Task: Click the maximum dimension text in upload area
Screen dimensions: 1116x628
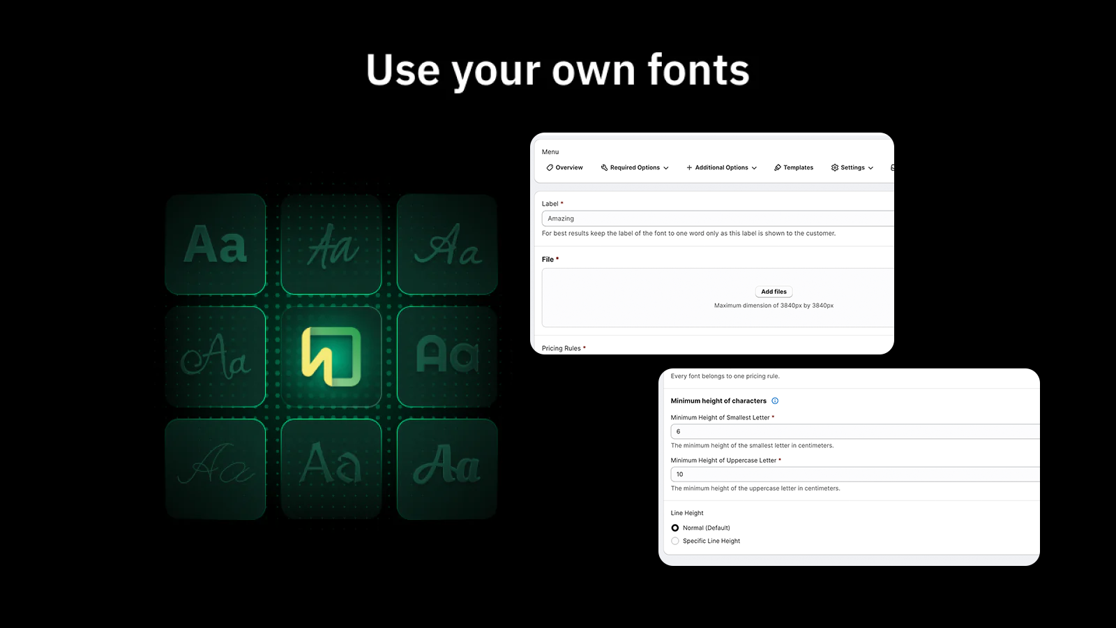Action: click(774, 306)
